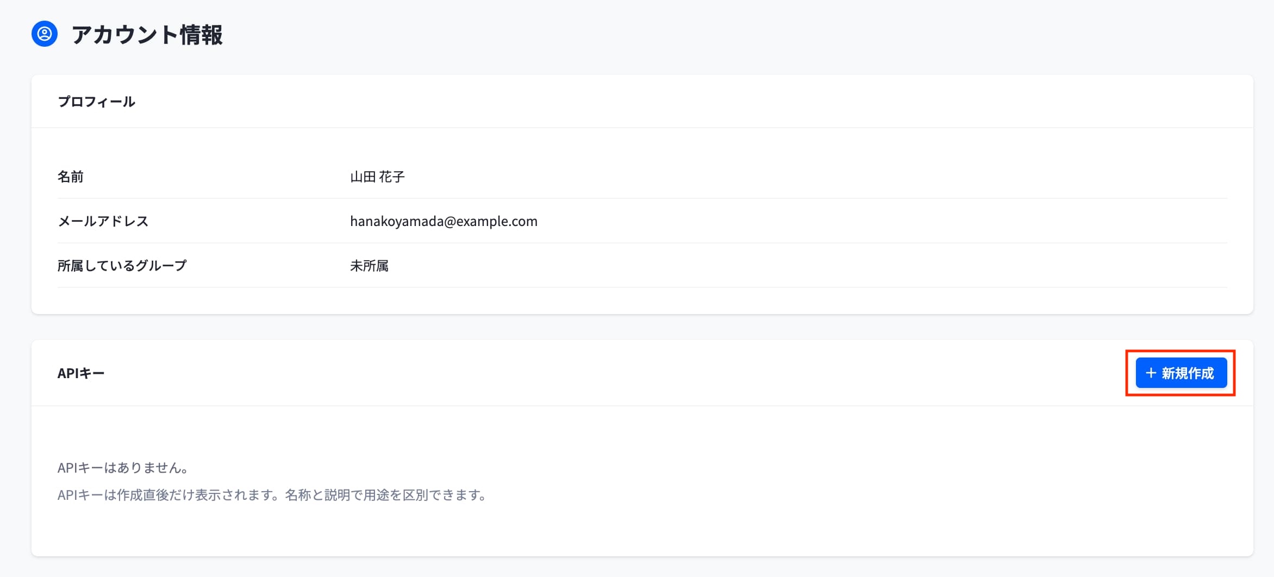The image size is (1274, 577).
Task: Click the メールアドレス label
Action: pyautogui.click(x=103, y=221)
